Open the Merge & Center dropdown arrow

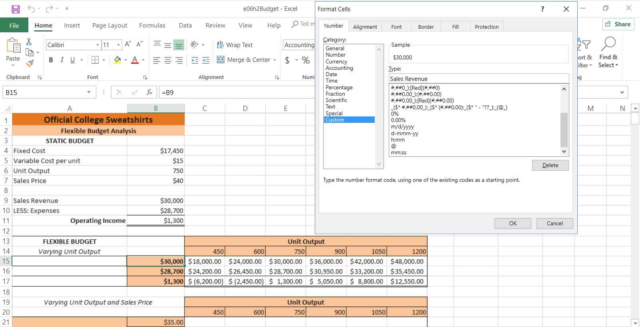point(275,60)
